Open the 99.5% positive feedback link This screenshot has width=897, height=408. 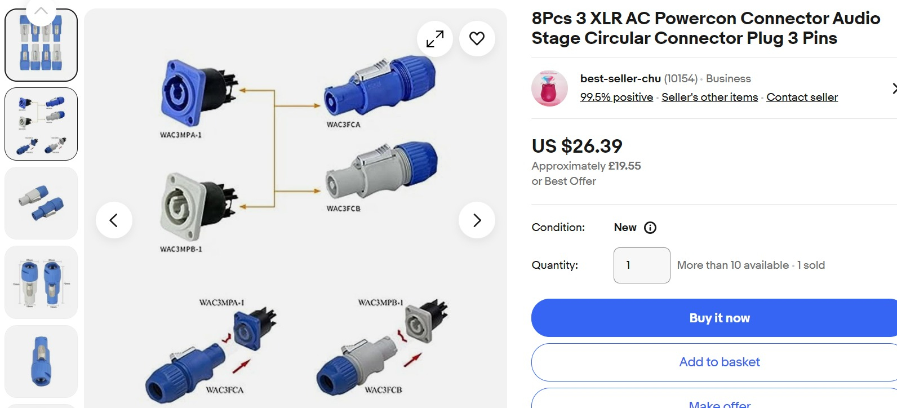[616, 97]
